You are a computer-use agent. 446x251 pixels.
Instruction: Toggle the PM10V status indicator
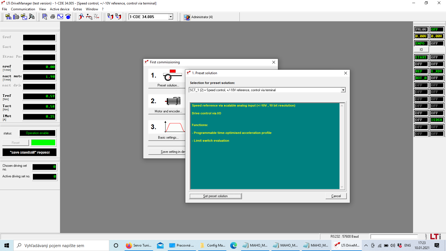(421, 29)
